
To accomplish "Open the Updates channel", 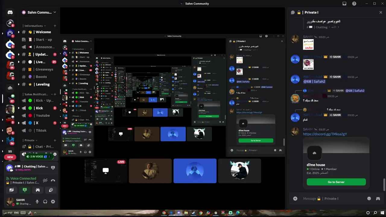I will 39,54.
